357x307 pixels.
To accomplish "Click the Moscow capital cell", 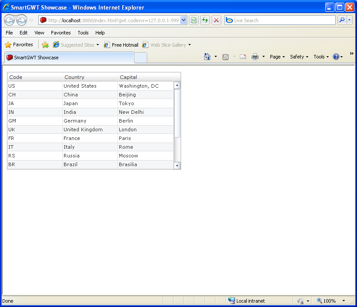I will (x=145, y=156).
